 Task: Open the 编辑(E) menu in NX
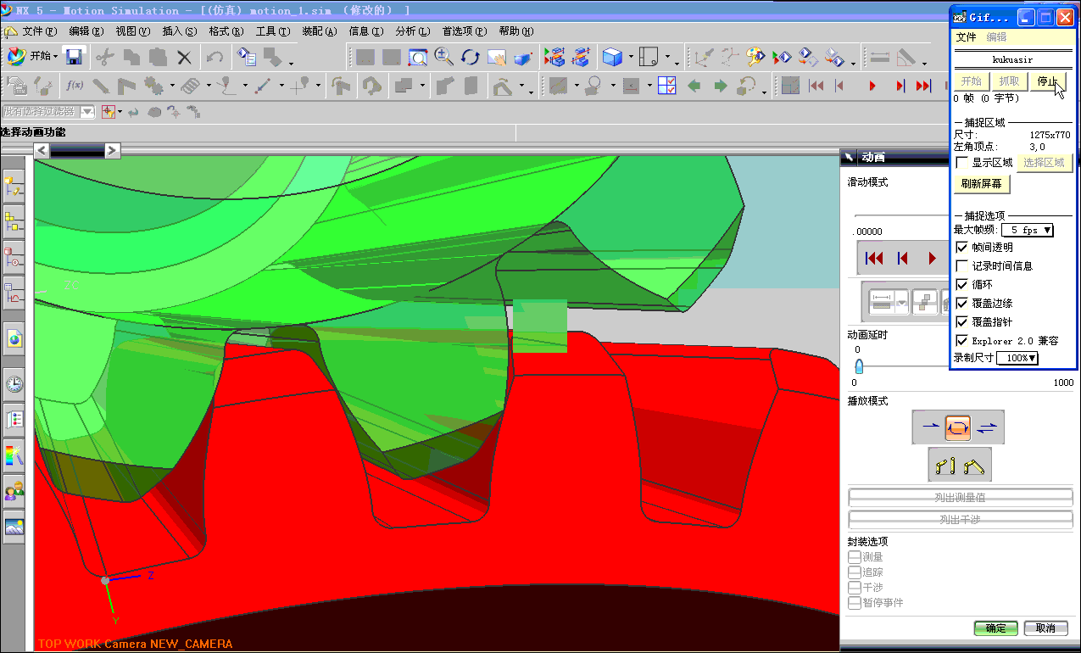86,31
